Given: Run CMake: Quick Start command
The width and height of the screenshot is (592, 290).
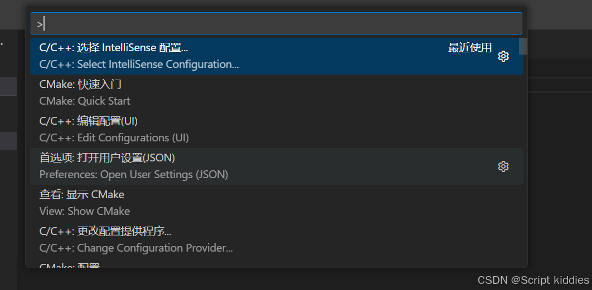Looking at the screenshot, I should pyautogui.click(x=276, y=93).
